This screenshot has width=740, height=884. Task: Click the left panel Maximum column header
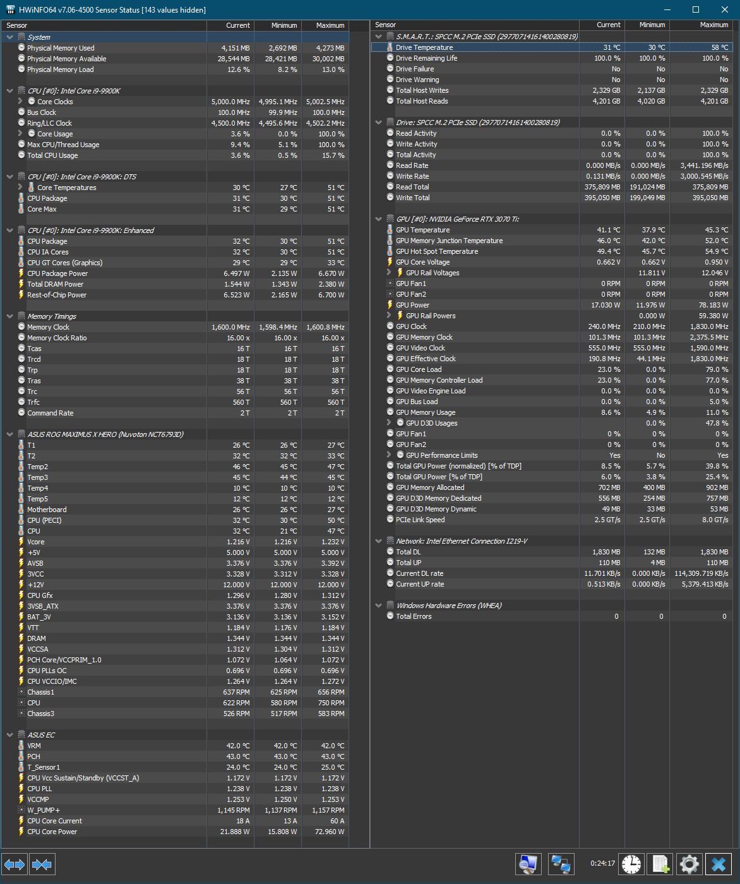325,25
